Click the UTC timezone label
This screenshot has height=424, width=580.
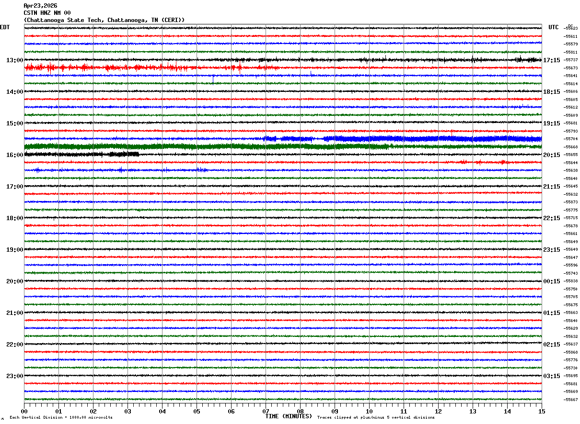pos(554,27)
